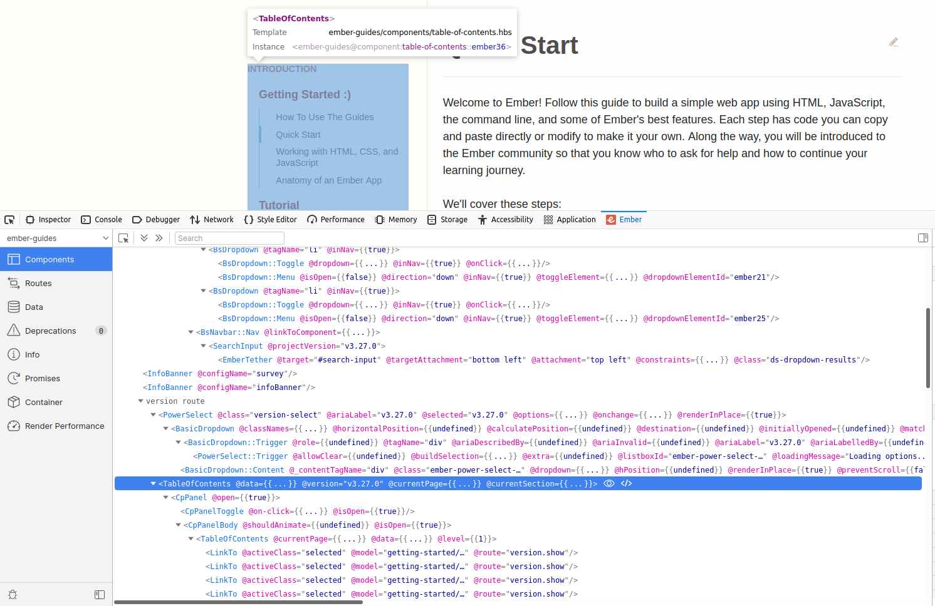The height and width of the screenshot is (606, 935).
Task: Open the Inspector tab
Action: [x=48, y=220]
